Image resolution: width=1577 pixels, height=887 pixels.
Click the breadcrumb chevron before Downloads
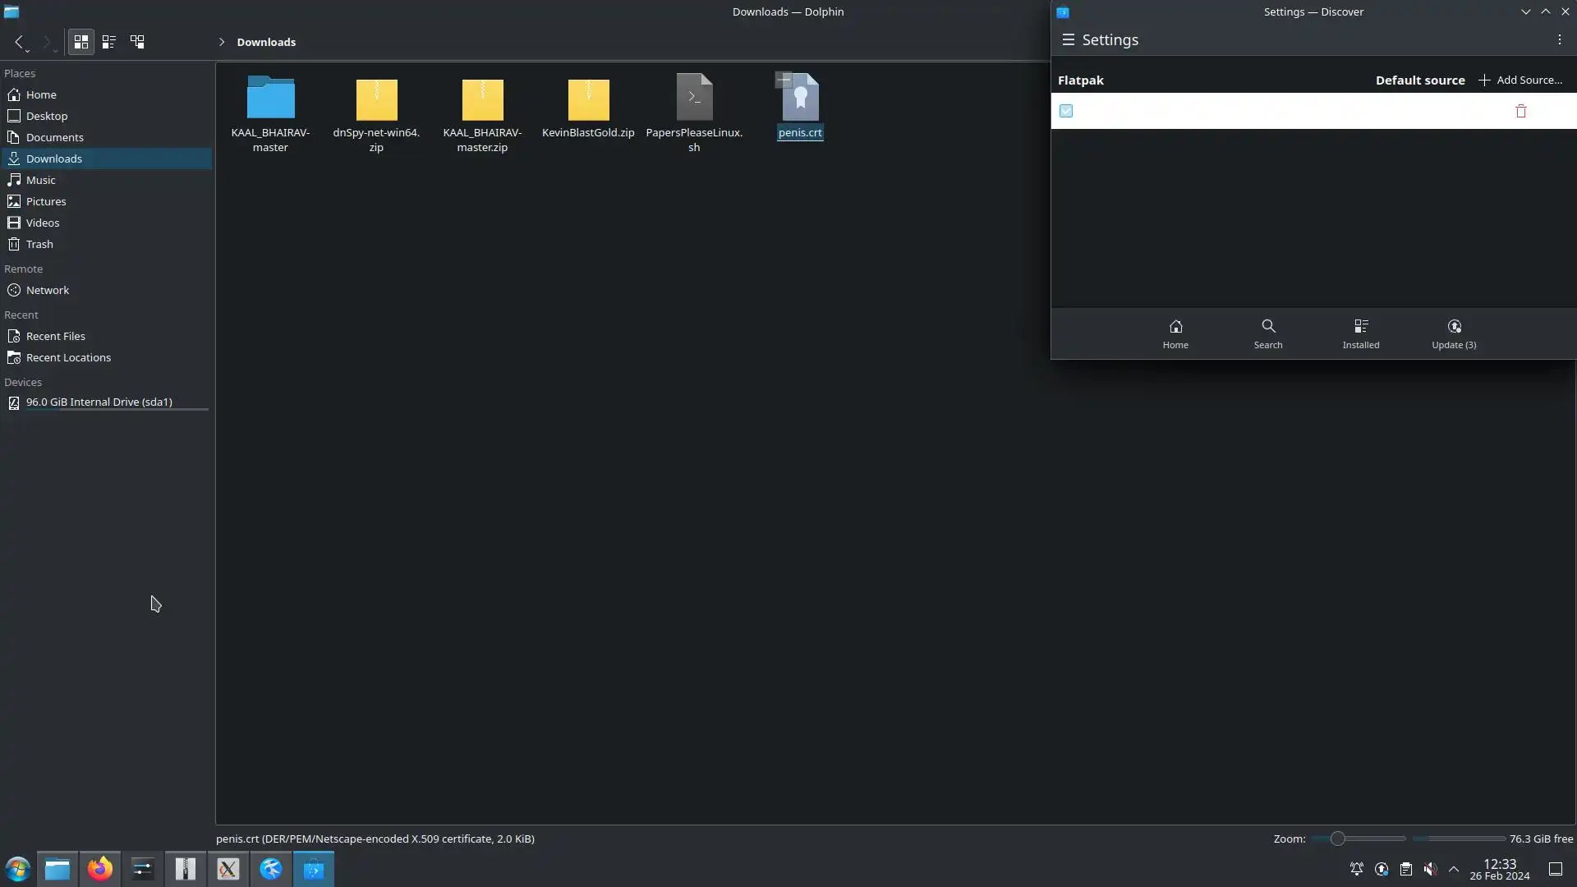(x=222, y=42)
